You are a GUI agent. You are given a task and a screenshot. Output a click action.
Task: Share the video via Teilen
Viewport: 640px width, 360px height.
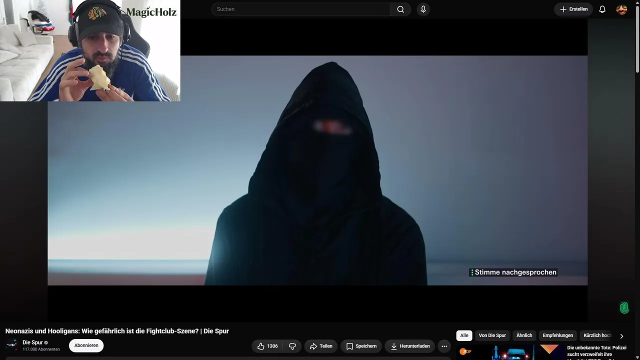[320, 346]
